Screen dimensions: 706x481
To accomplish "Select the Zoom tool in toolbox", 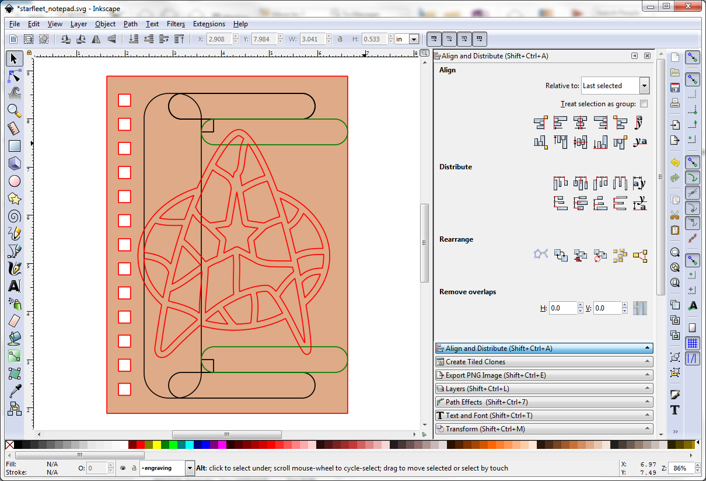I will coord(15,110).
